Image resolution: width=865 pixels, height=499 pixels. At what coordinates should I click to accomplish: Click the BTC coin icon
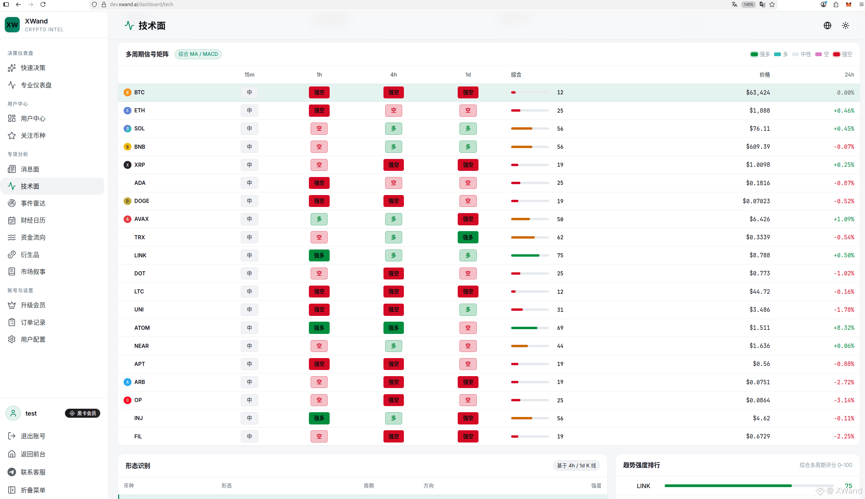[127, 92]
